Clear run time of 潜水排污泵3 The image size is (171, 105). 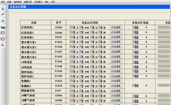point(116,52)
